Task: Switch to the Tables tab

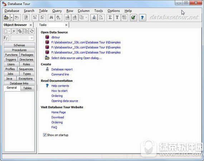Action: (x=28, y=88)
